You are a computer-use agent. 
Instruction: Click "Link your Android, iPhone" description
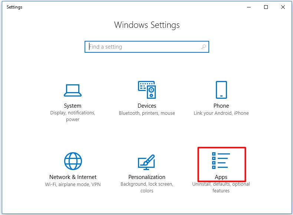[221, 113]
